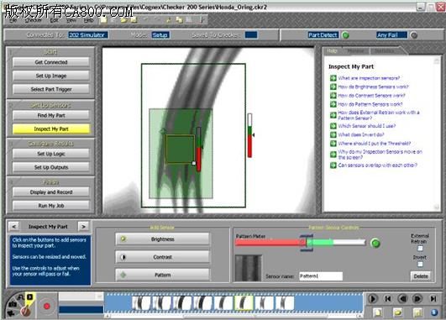This screenshot has height=320, width=446.
Task: Enable the External Retrain checkbox
Action: pos(420,249)
